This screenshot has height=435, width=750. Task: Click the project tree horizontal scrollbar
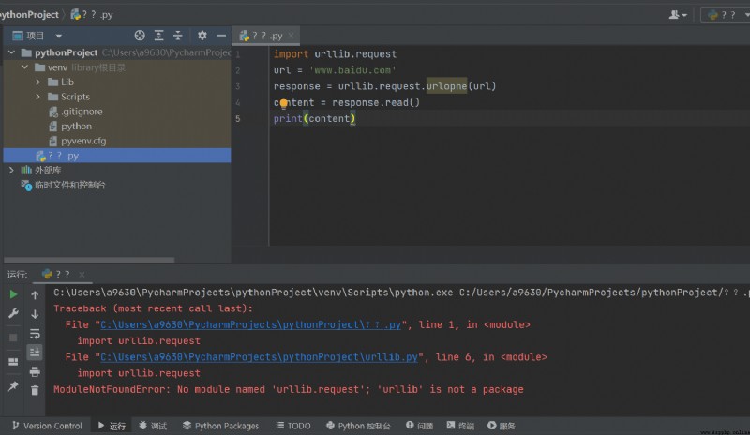[89, 260]
